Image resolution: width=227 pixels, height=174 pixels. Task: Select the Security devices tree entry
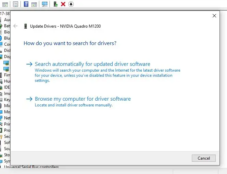coord(7,136)
